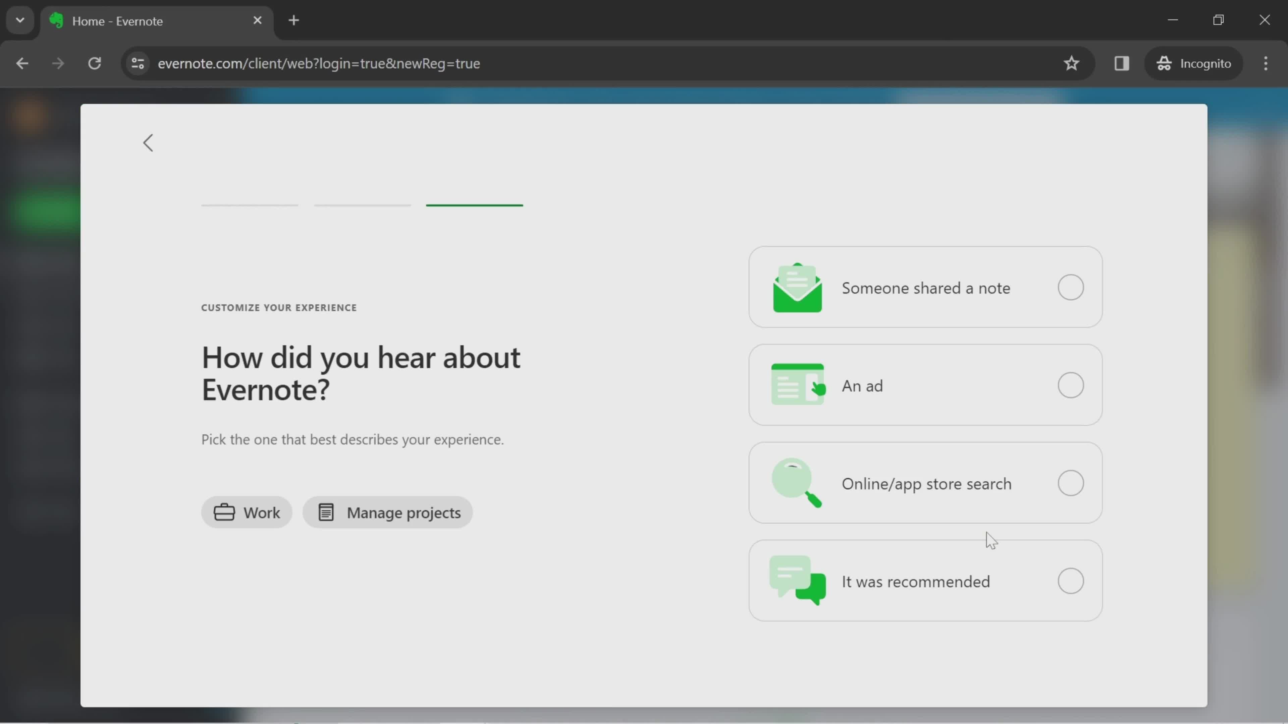Select the Manage projects clipboard icon

pos(326,513)
